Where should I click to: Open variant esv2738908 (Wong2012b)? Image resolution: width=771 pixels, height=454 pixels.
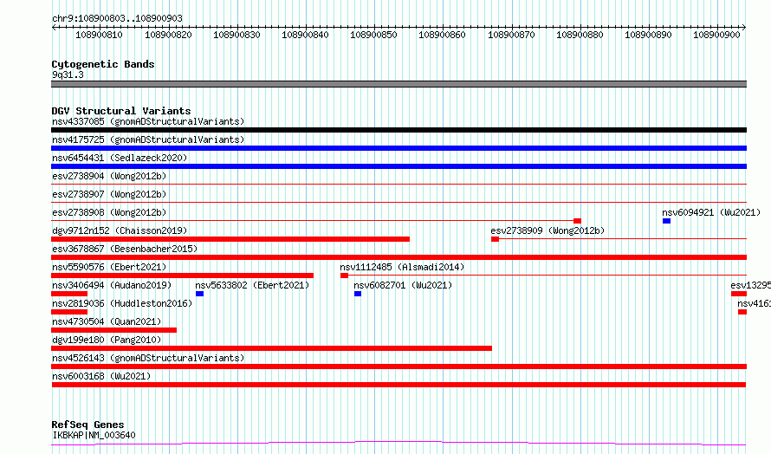[x=109, y=212]
